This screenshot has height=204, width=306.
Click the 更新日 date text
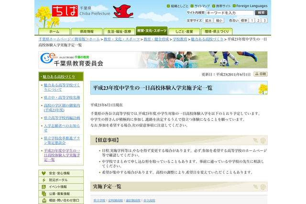click(226, 74)
